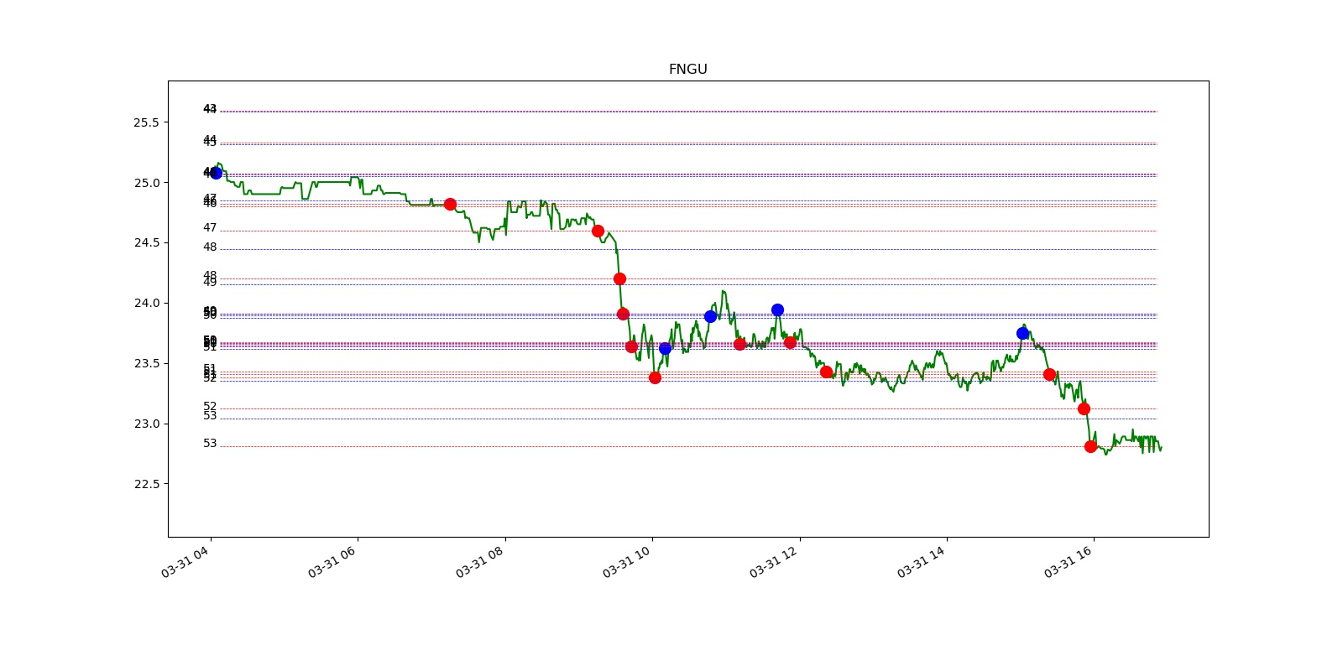Click the red marker after 15:00 near 23.4
Image resolution: width=1343 pixels, height=671 pixels.
click(x=1049, y=374)
